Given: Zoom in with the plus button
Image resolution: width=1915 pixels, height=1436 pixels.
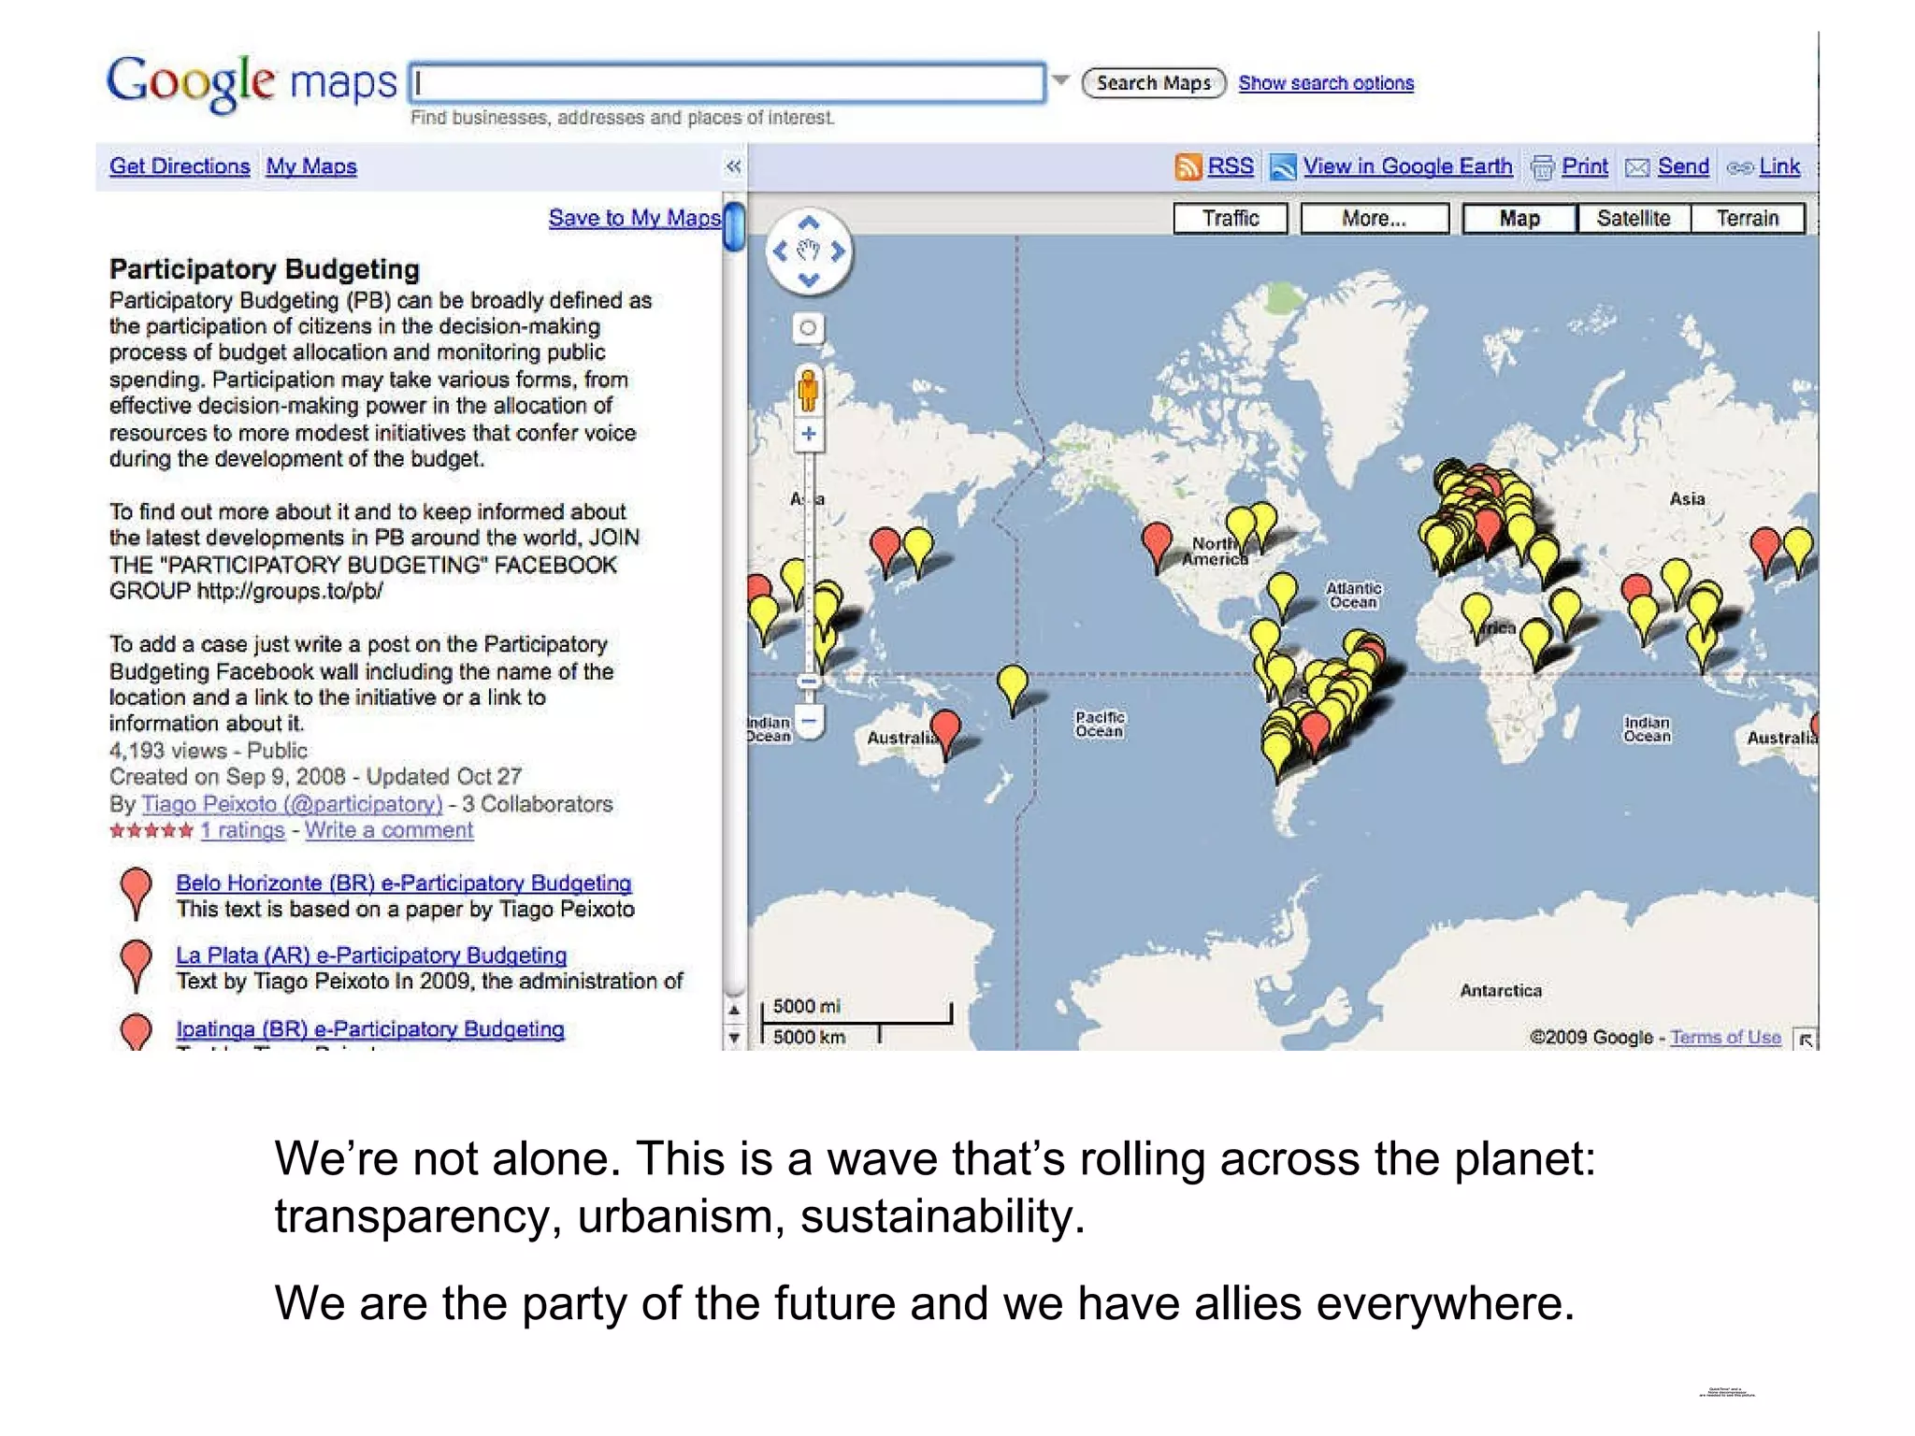Looking at the screenshot, I should (809, 434).
